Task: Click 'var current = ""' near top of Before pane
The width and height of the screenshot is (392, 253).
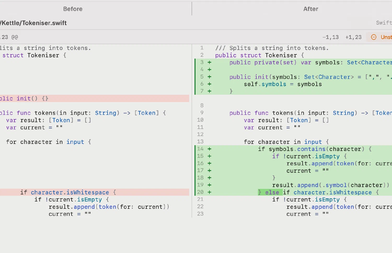Action: click(x=34, y=127)
